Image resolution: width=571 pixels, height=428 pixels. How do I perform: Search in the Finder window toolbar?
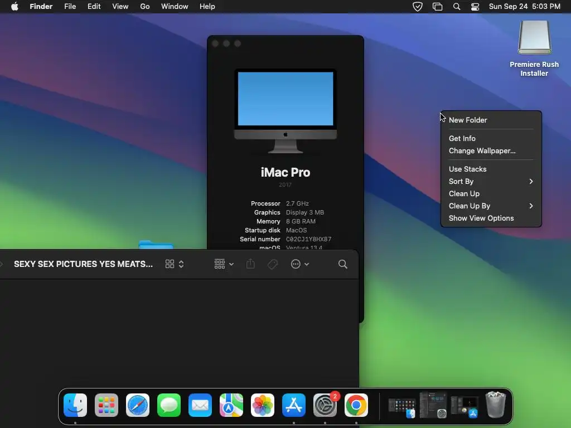click(343, 264)
